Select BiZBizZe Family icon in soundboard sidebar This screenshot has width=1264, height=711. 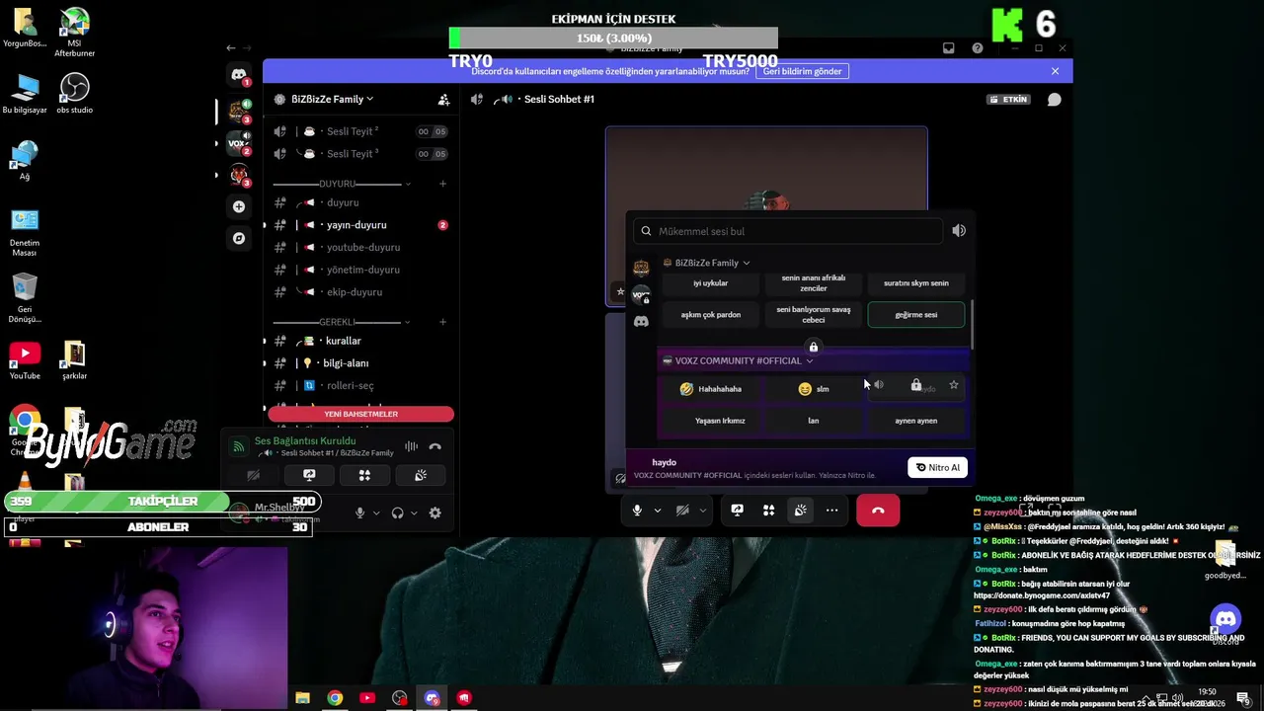[641, 269]
